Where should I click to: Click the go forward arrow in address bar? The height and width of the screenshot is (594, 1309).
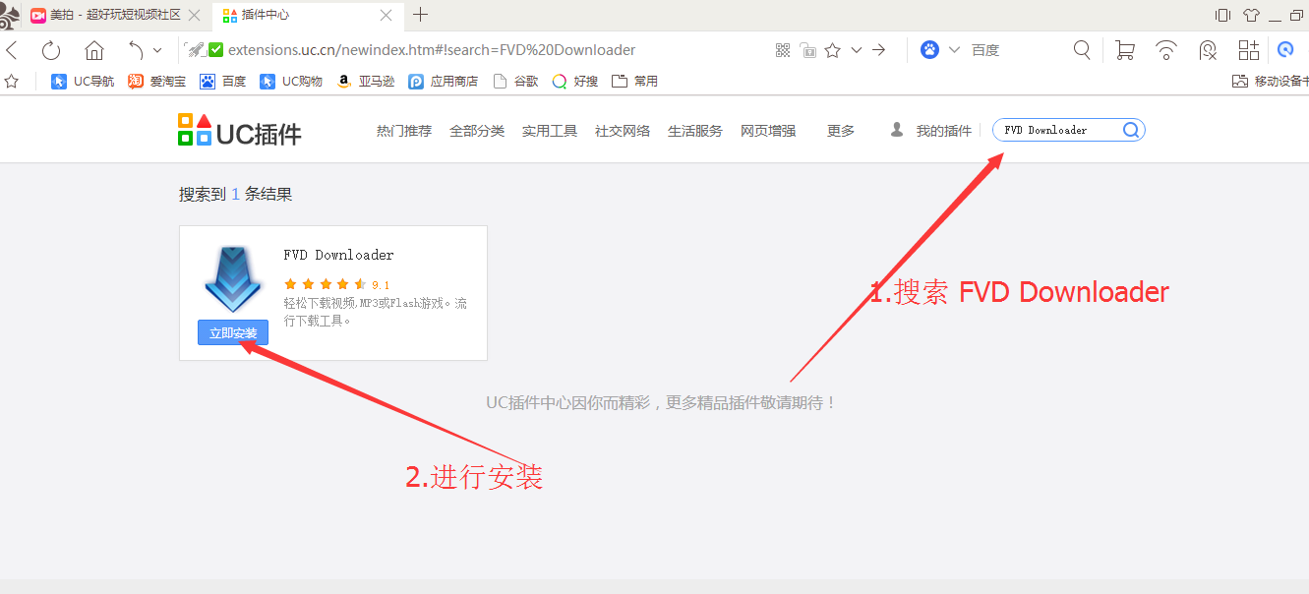pyautogui.click(x=879, y=50)
